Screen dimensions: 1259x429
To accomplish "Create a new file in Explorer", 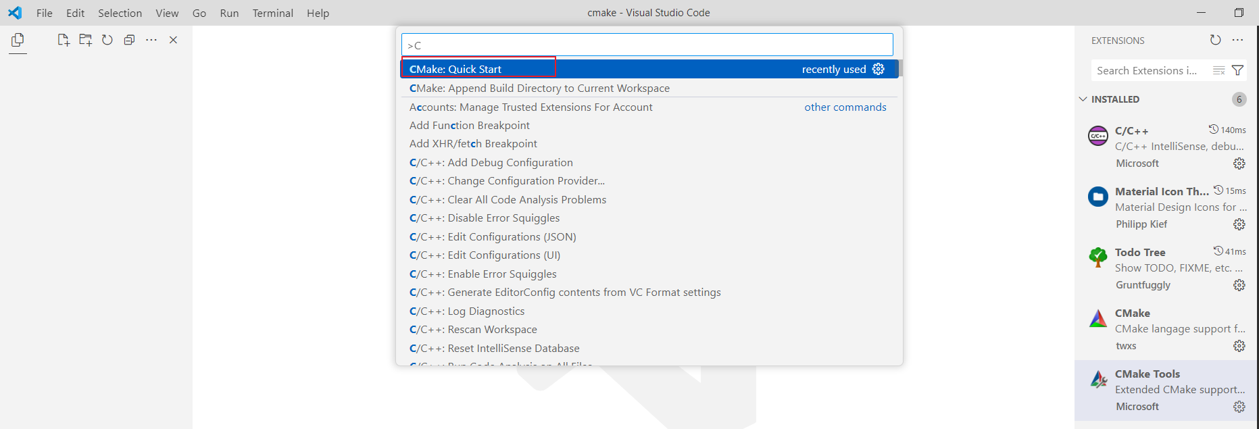I will tap(64, 40).
